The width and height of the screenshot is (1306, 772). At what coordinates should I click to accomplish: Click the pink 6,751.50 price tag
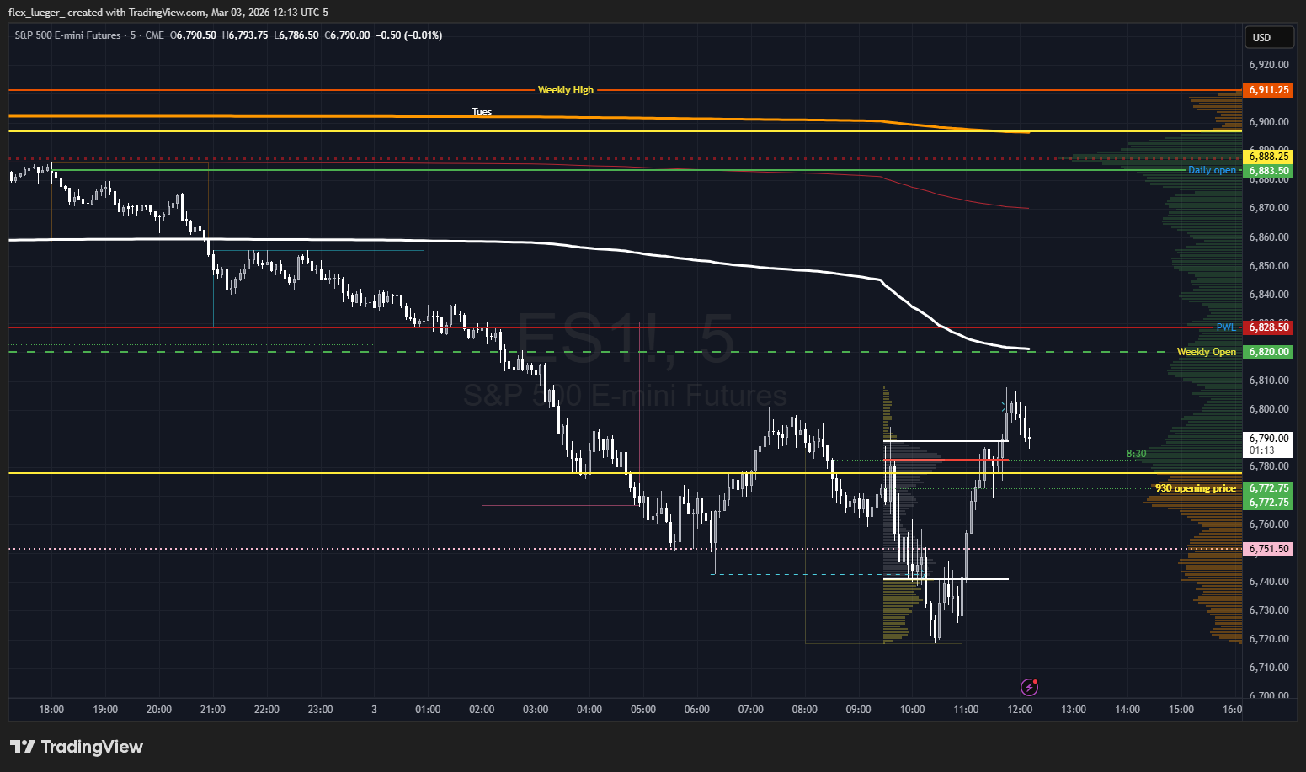(x=1268, y=549)
